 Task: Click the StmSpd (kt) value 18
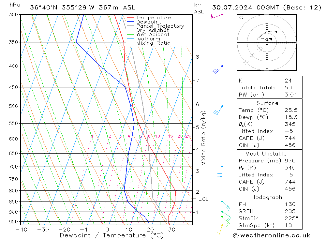click(x=288, y=225)
